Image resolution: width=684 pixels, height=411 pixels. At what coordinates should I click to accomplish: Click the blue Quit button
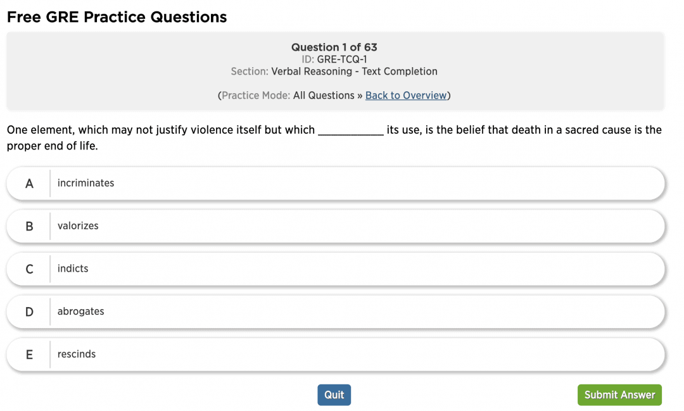(x=334, y=395)
